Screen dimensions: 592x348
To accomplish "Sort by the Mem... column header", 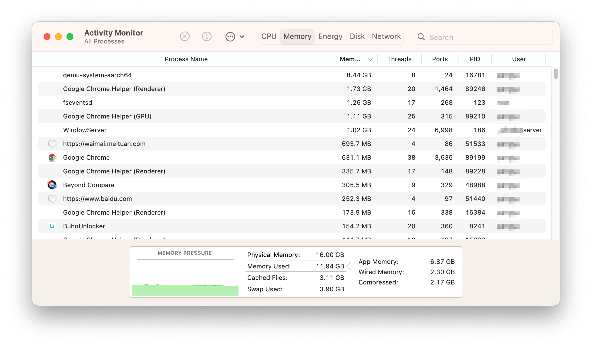I will click(x=350, y=59).
